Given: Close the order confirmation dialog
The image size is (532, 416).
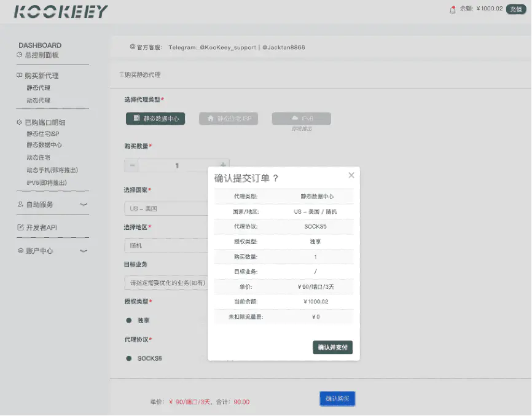Looking at the screenshot, I should (x=351, y=175).
